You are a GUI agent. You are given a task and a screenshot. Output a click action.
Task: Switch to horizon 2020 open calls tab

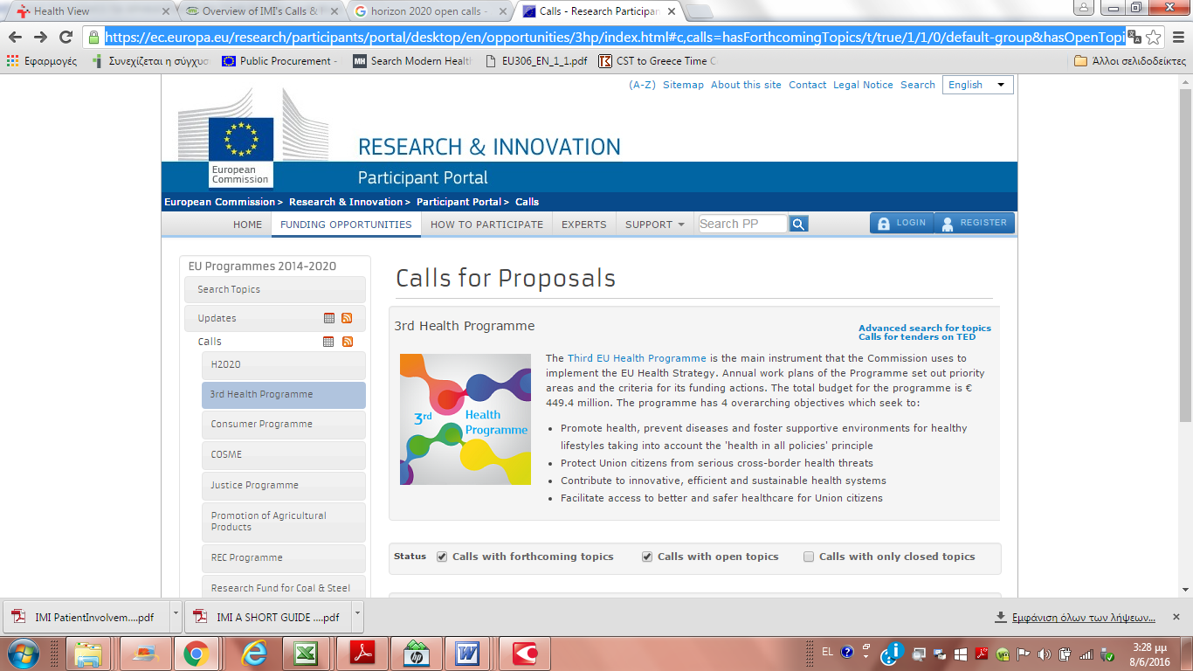point(428,11)
